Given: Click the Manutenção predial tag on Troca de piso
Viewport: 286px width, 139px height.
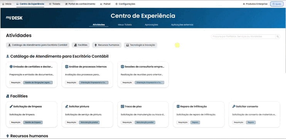Looking at the screenshot, I should click(145, 122).
